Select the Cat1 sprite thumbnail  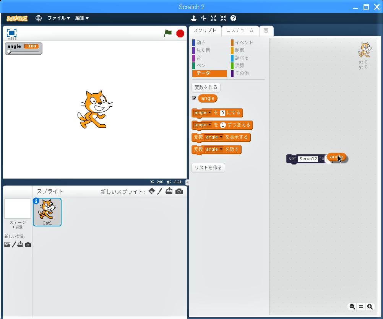[47, 212]
